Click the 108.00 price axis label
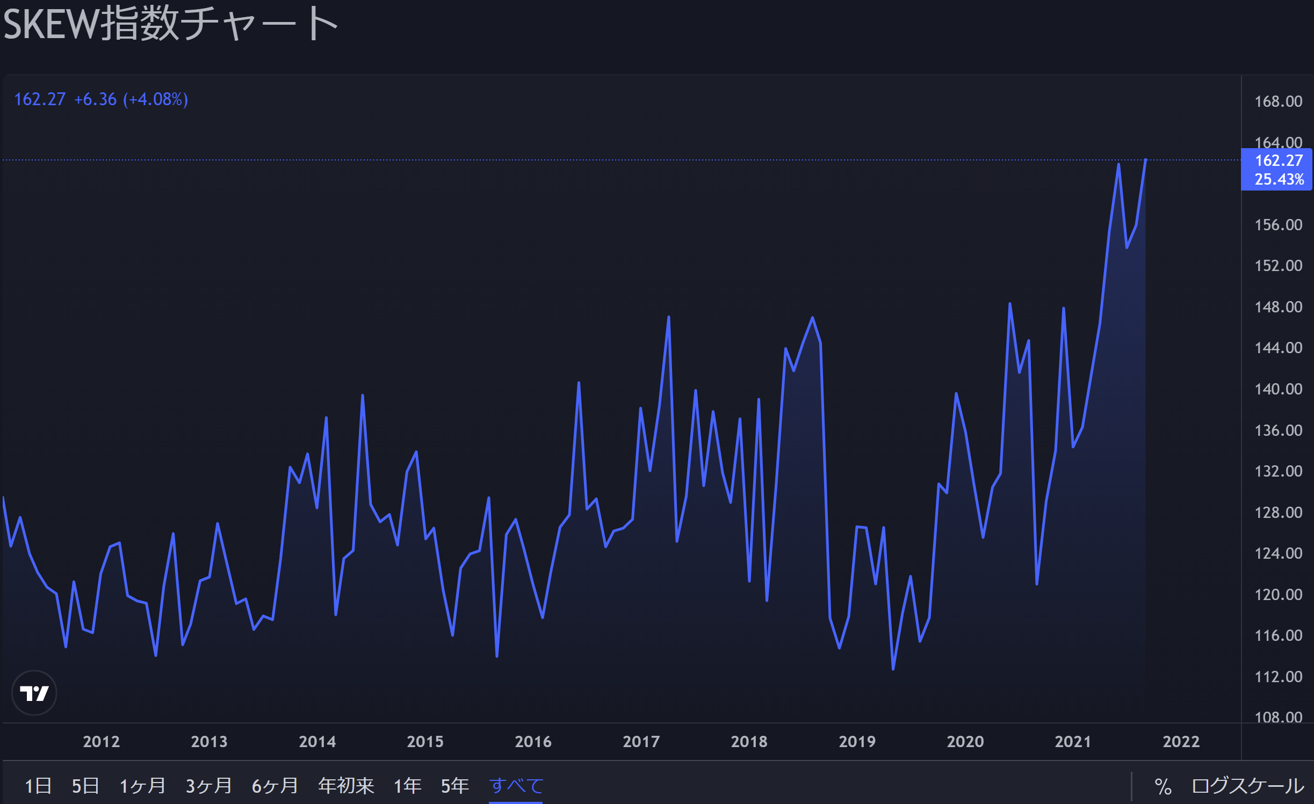Image resolution: width=1314 pixels, height=804 pixels. pos(1278,717)
